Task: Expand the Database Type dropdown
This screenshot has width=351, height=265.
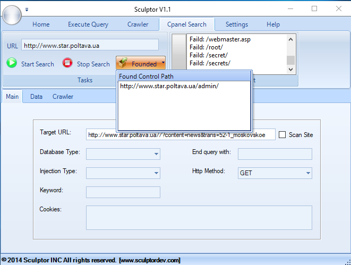Action: [157, 154]
